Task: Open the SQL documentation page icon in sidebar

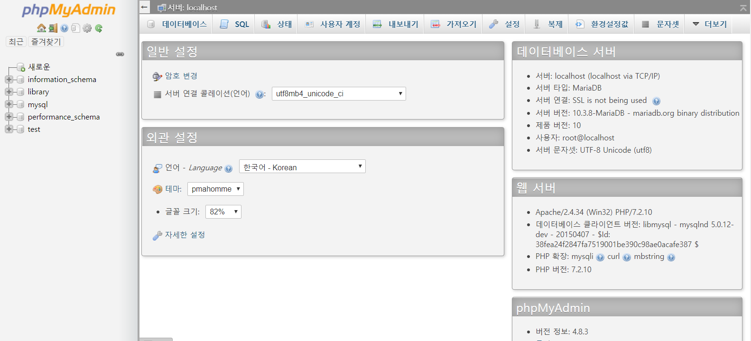Action: pos(75,28)
